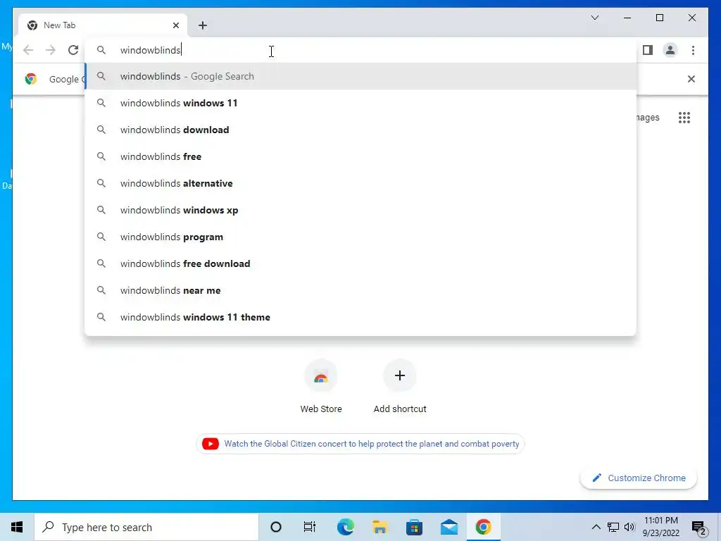The width and height of the screenshot is (721, 541).
Task: Choose 'windowblinds free download' suggestion
Action: click(360, 263)
